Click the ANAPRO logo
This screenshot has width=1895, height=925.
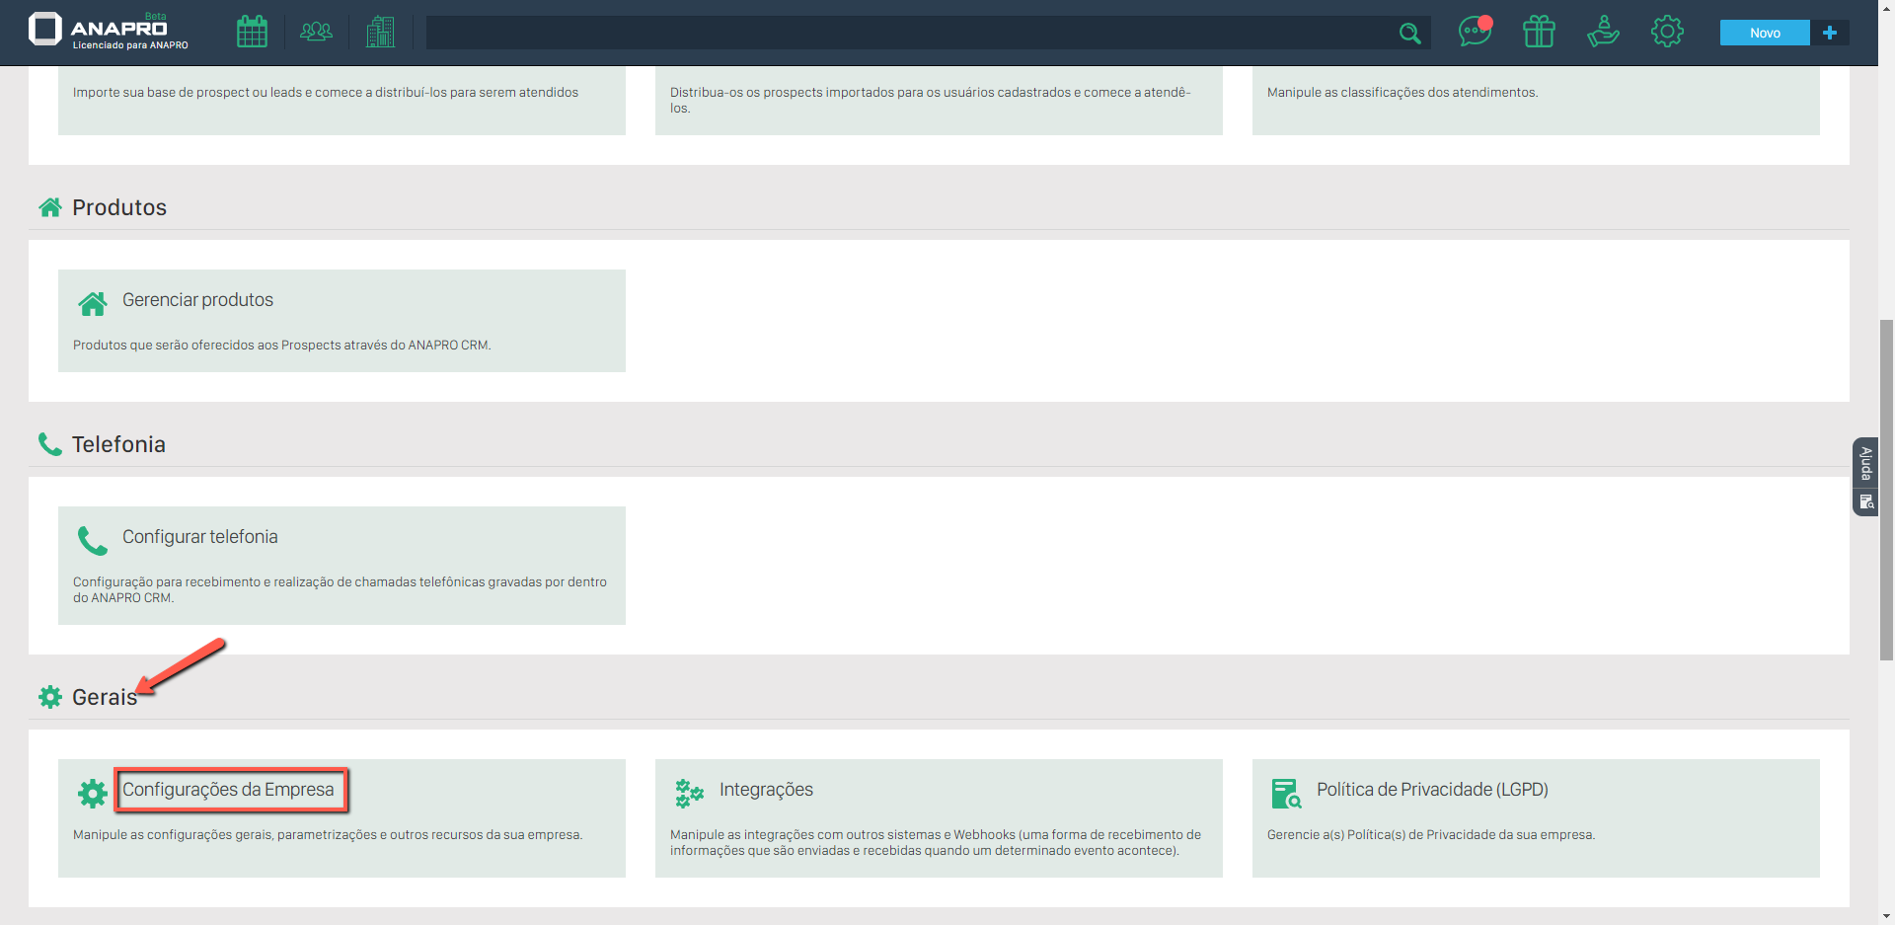(x=109, y=31)
